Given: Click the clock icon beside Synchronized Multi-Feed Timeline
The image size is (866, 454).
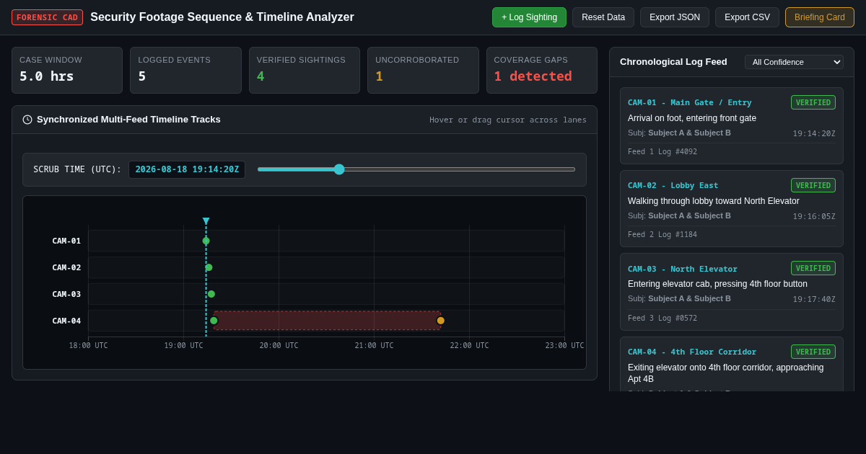Looking at the screenshot, I should pyautogui.click(x=27, y=120).
